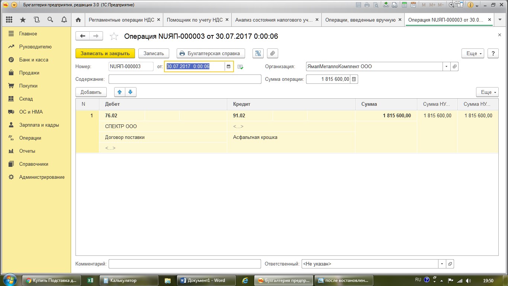The width and height of the screenshot is (508, 286).
Task: Move row down with blue arrow
Action: pos(131,92)
